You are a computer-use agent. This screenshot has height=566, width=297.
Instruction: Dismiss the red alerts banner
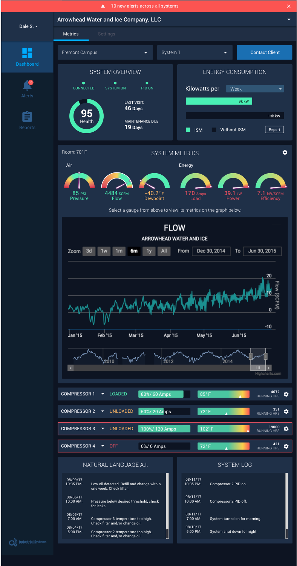[x=289, y=6]
